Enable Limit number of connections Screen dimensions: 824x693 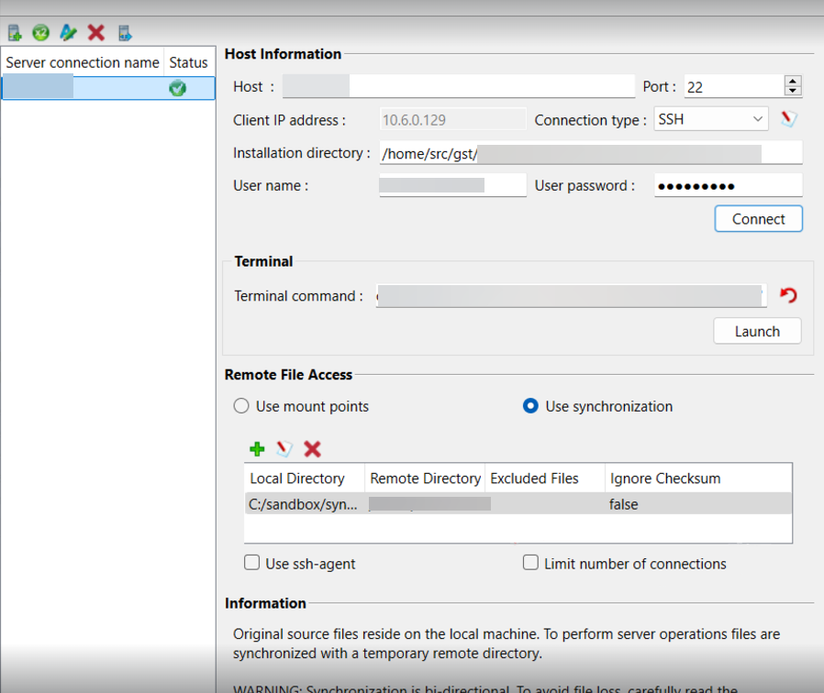pos(530,562)
